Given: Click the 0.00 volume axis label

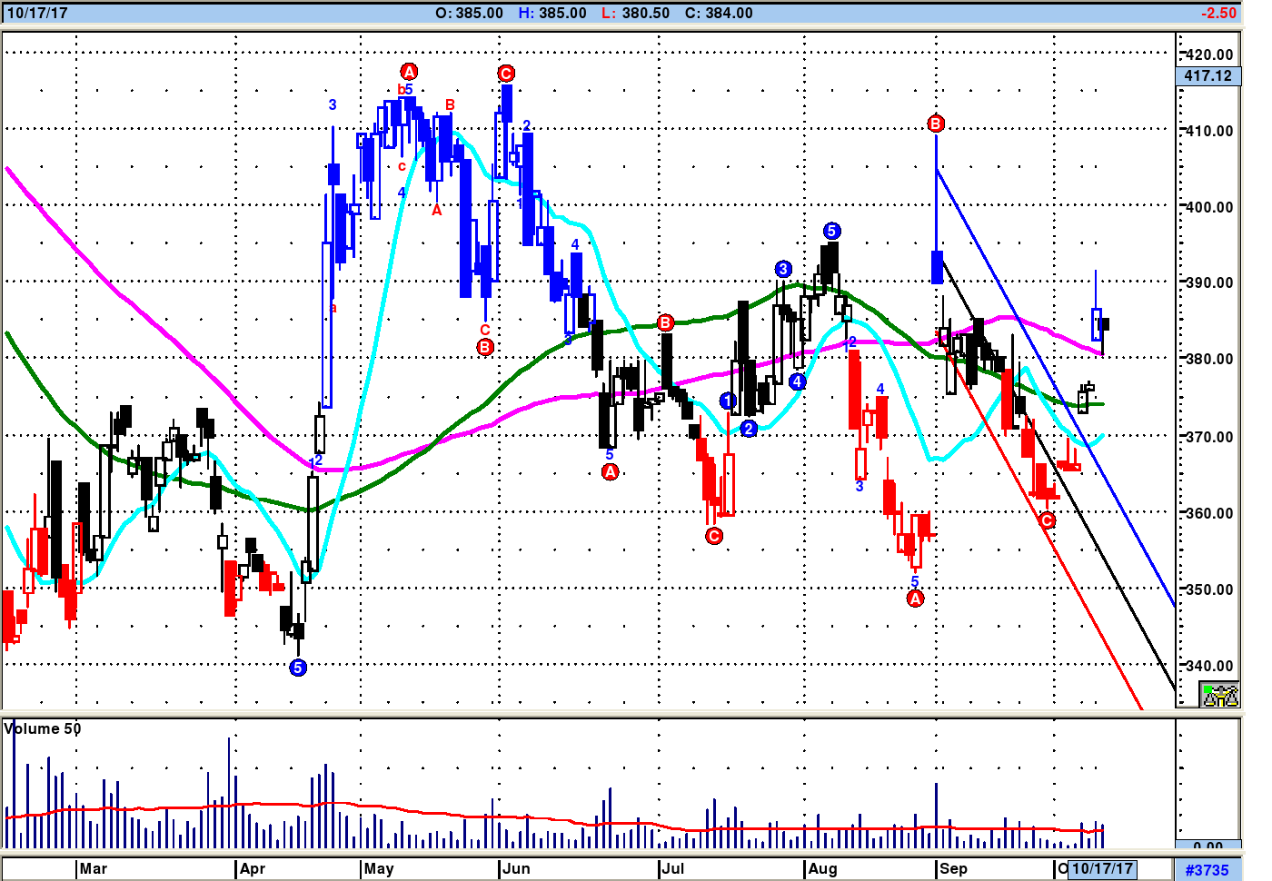Looking at the screenshot, I should point(1207,846).
